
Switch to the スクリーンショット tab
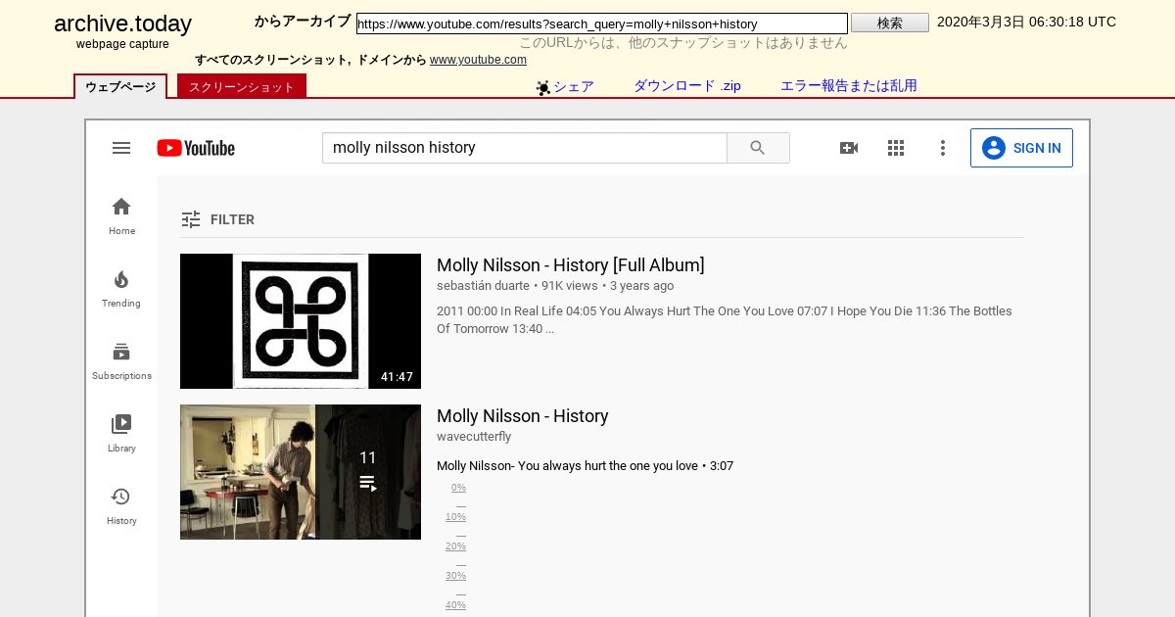[242, 86]
